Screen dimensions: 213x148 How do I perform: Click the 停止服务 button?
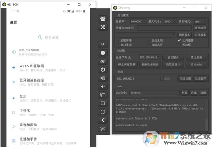(197, 57)
